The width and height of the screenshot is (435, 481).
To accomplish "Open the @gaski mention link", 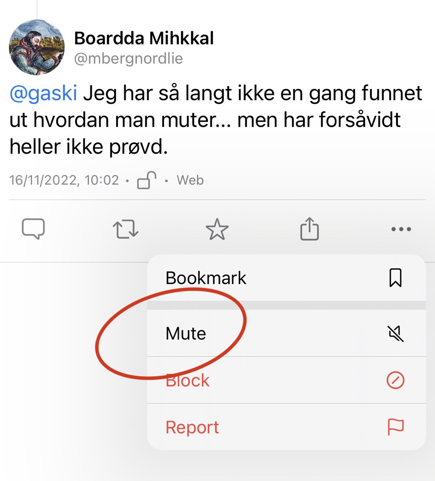I will [x=43, y=94].
